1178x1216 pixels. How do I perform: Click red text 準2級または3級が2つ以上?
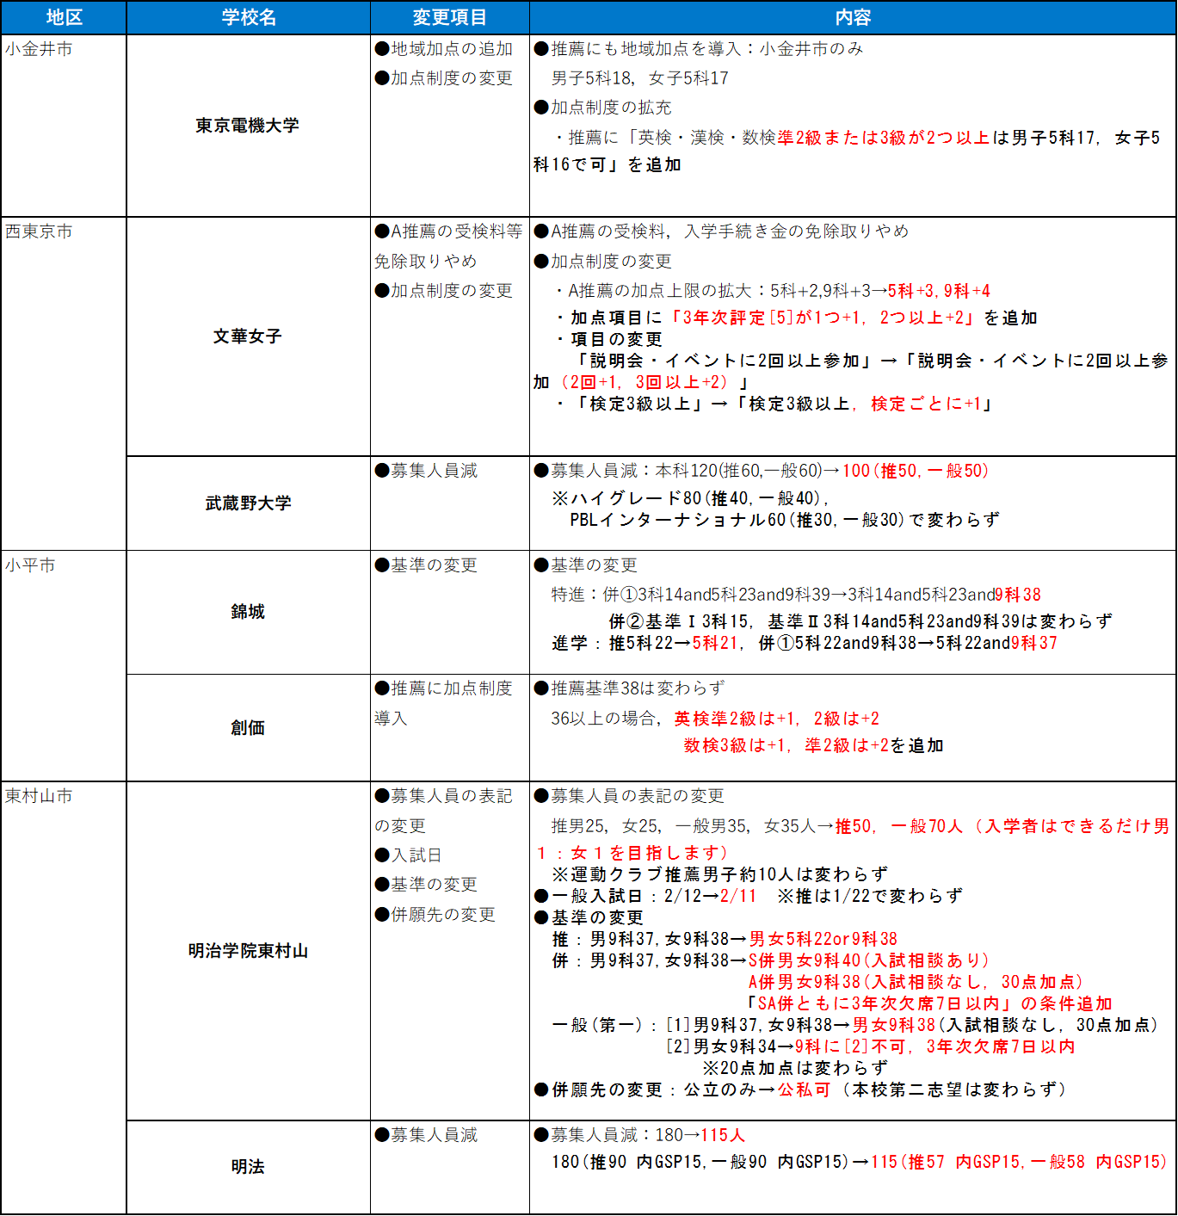point(884,138)
